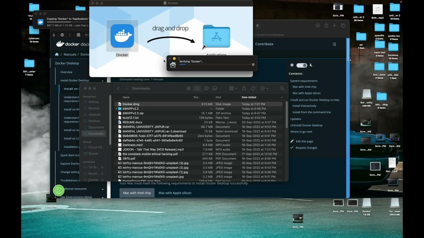Open Finder more actions menu
Screen dimensions: 424x238
[x=264, y=88]
